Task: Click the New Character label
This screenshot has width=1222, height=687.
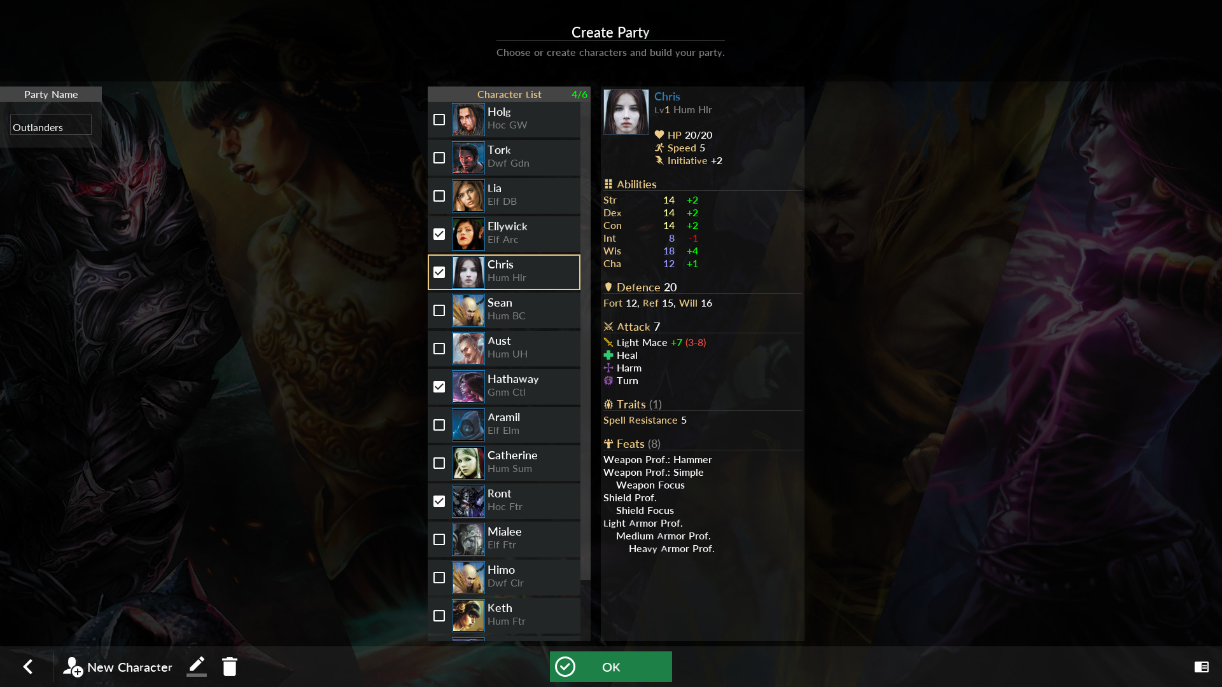Action: pos(130,667)
